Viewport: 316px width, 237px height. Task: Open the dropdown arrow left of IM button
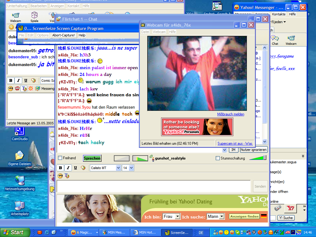tap(225, 150)
